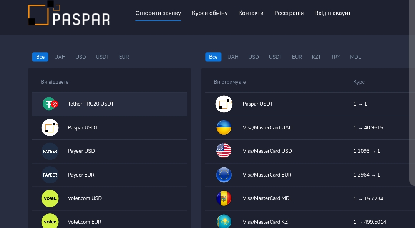Select Tether TRC20 USDT to give
The image size is (415, 228).
click(110, 104)
